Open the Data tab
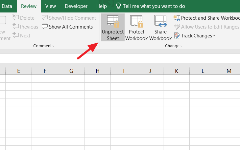The height and width of the screenshot is (150, 240). point(7,6)
